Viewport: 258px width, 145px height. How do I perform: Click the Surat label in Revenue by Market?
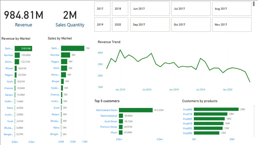(10, 121)
